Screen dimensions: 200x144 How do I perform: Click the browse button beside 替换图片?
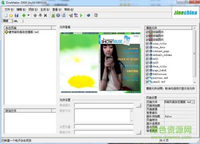tap(139, 105)
